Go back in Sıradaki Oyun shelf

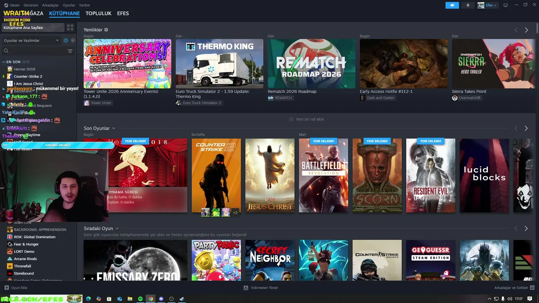tap(516, 229)
